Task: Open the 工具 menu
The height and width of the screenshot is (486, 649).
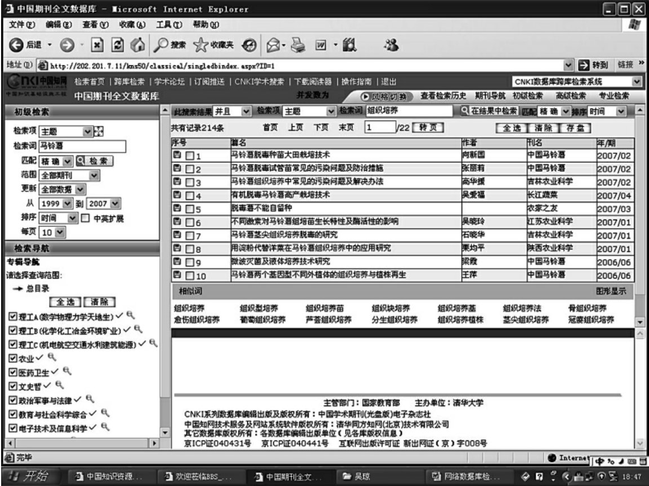Action: pyautogui.click(x=169, y=24)
